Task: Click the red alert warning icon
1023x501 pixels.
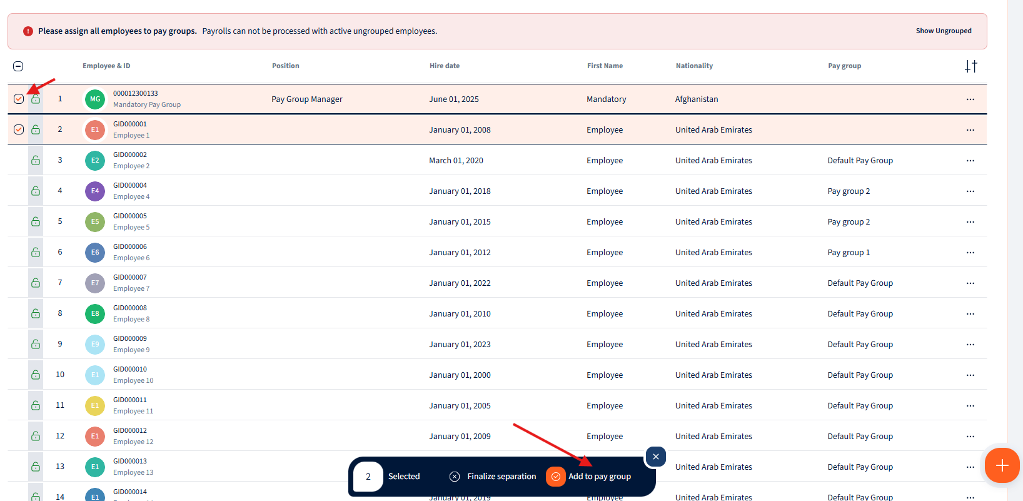Action: click(x=28, y=31)
